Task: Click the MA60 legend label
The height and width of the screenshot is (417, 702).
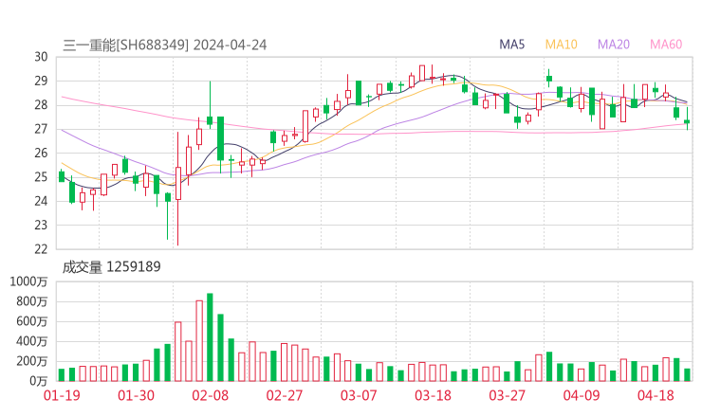Action: pos(666,45)
